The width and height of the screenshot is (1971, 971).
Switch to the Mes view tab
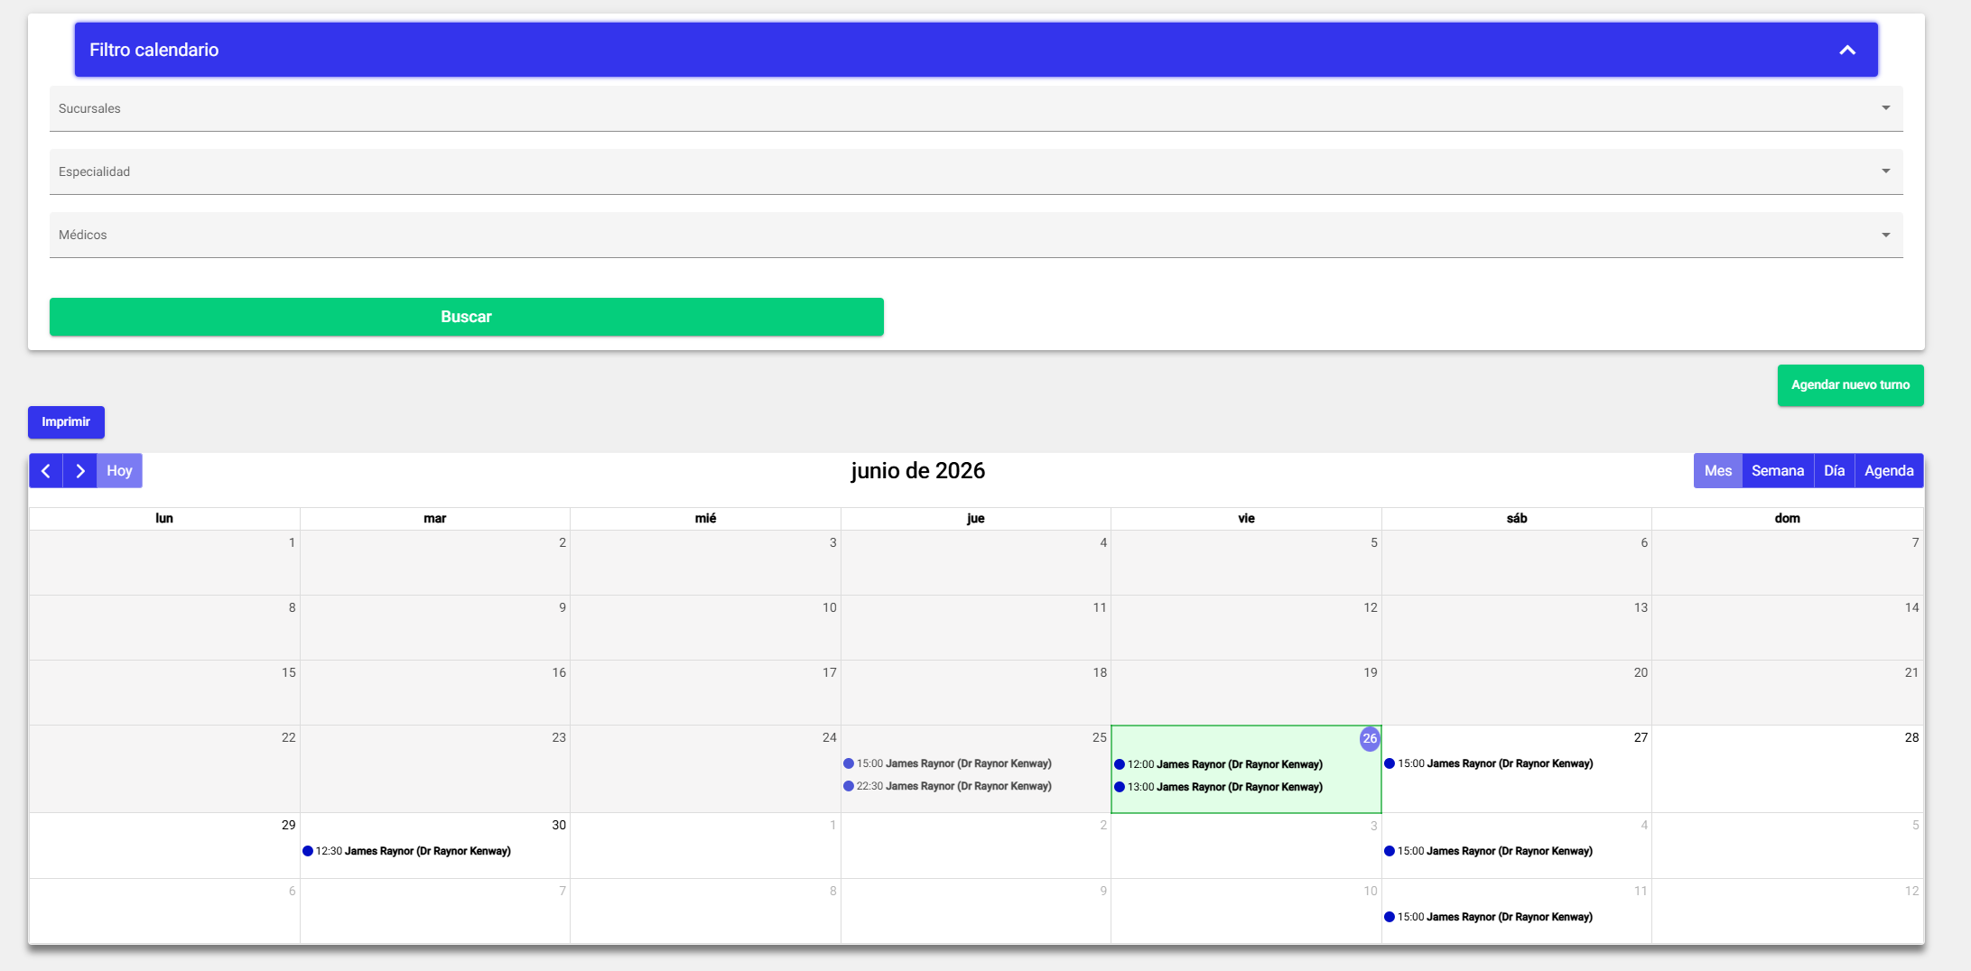tap(1718, 471)
